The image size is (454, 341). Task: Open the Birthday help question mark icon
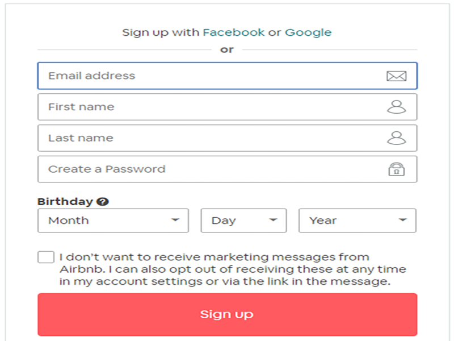click(x=103, y=202)
